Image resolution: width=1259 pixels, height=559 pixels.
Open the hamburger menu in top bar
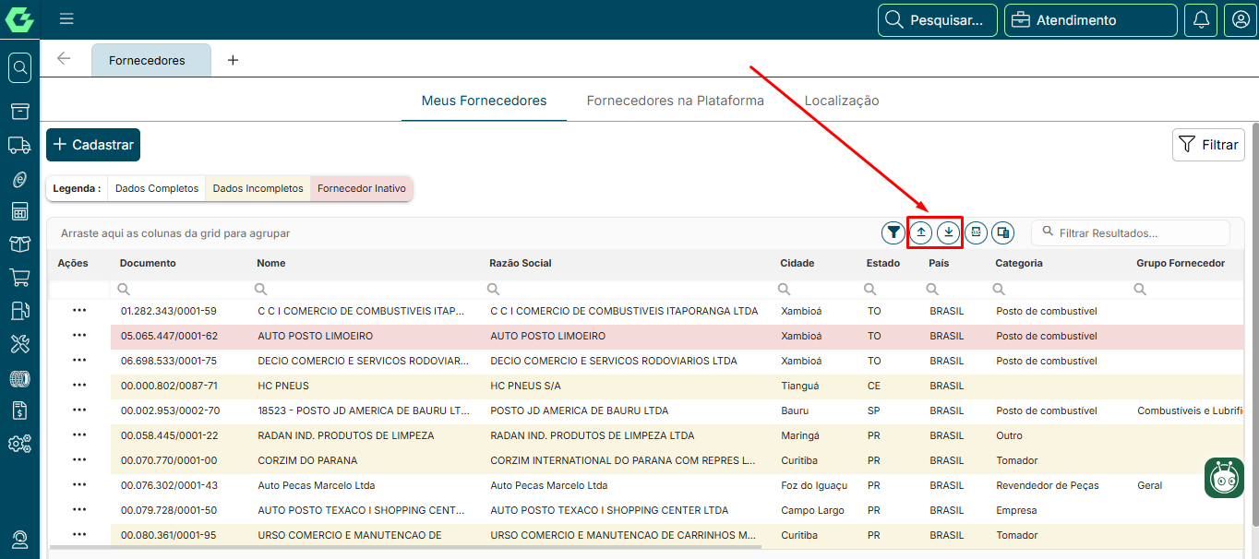point(66,18)
